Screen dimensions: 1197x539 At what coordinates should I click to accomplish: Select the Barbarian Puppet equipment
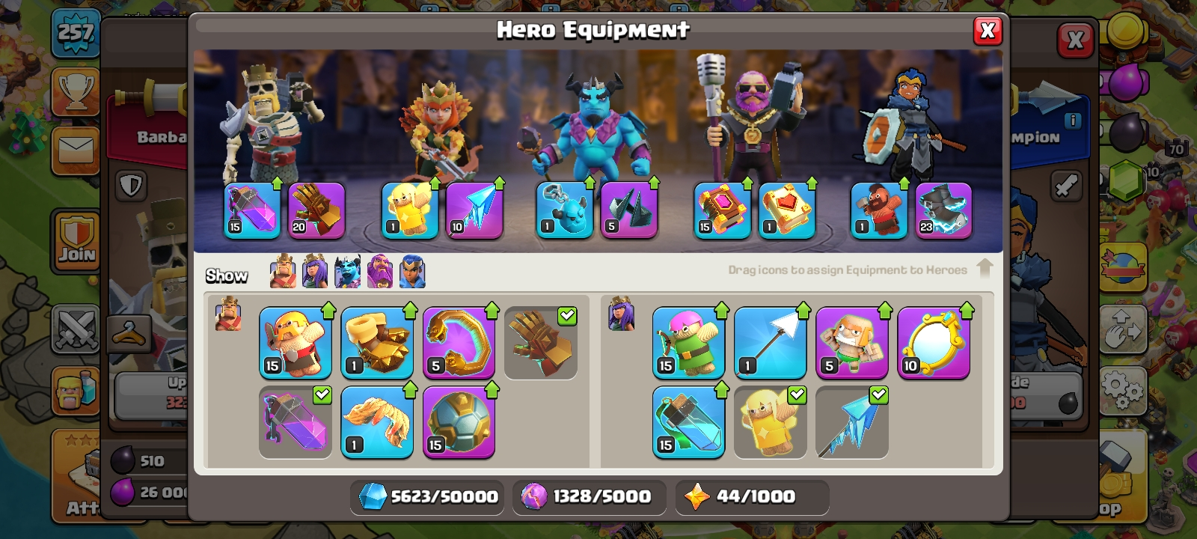pos(296,342)
